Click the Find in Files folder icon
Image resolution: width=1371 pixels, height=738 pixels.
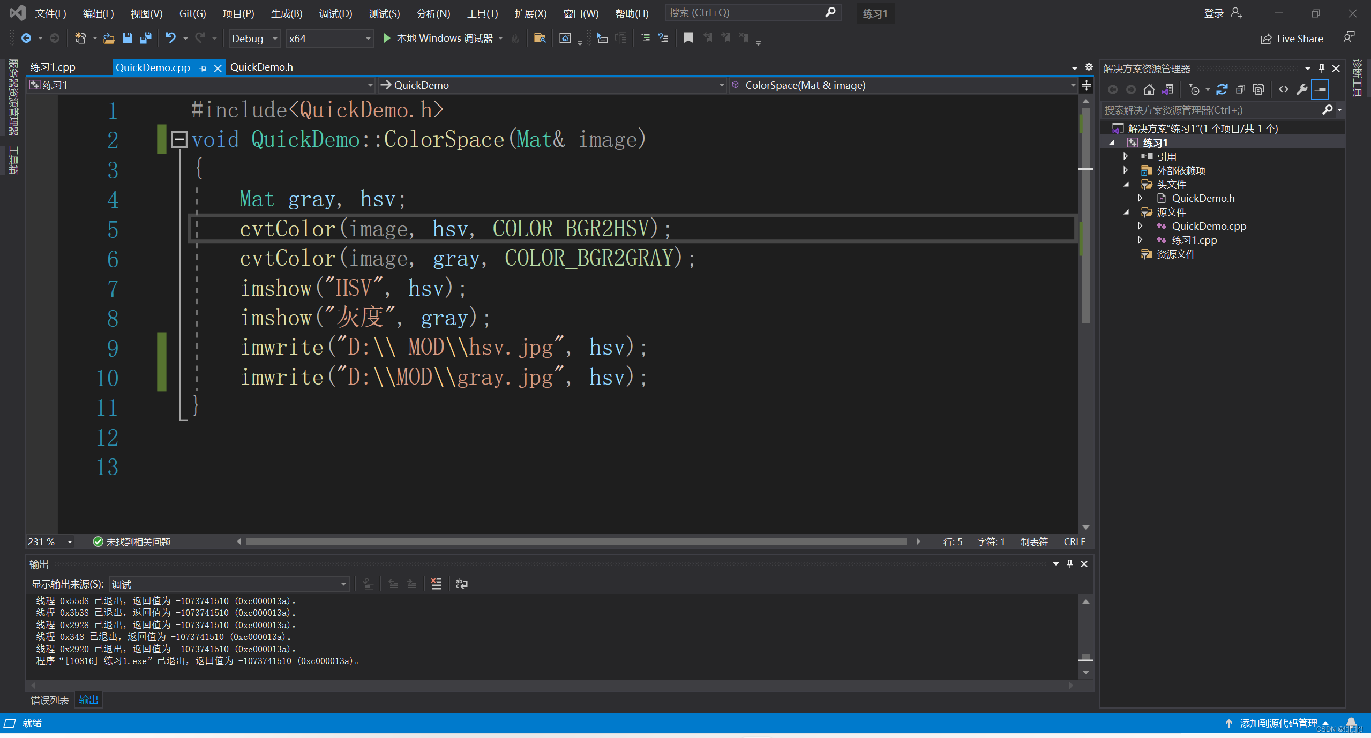(x=540, y=38)
